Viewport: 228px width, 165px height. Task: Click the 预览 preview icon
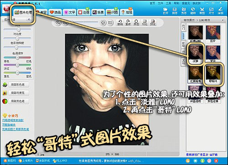pyautogui.click(x=153, y=22)
